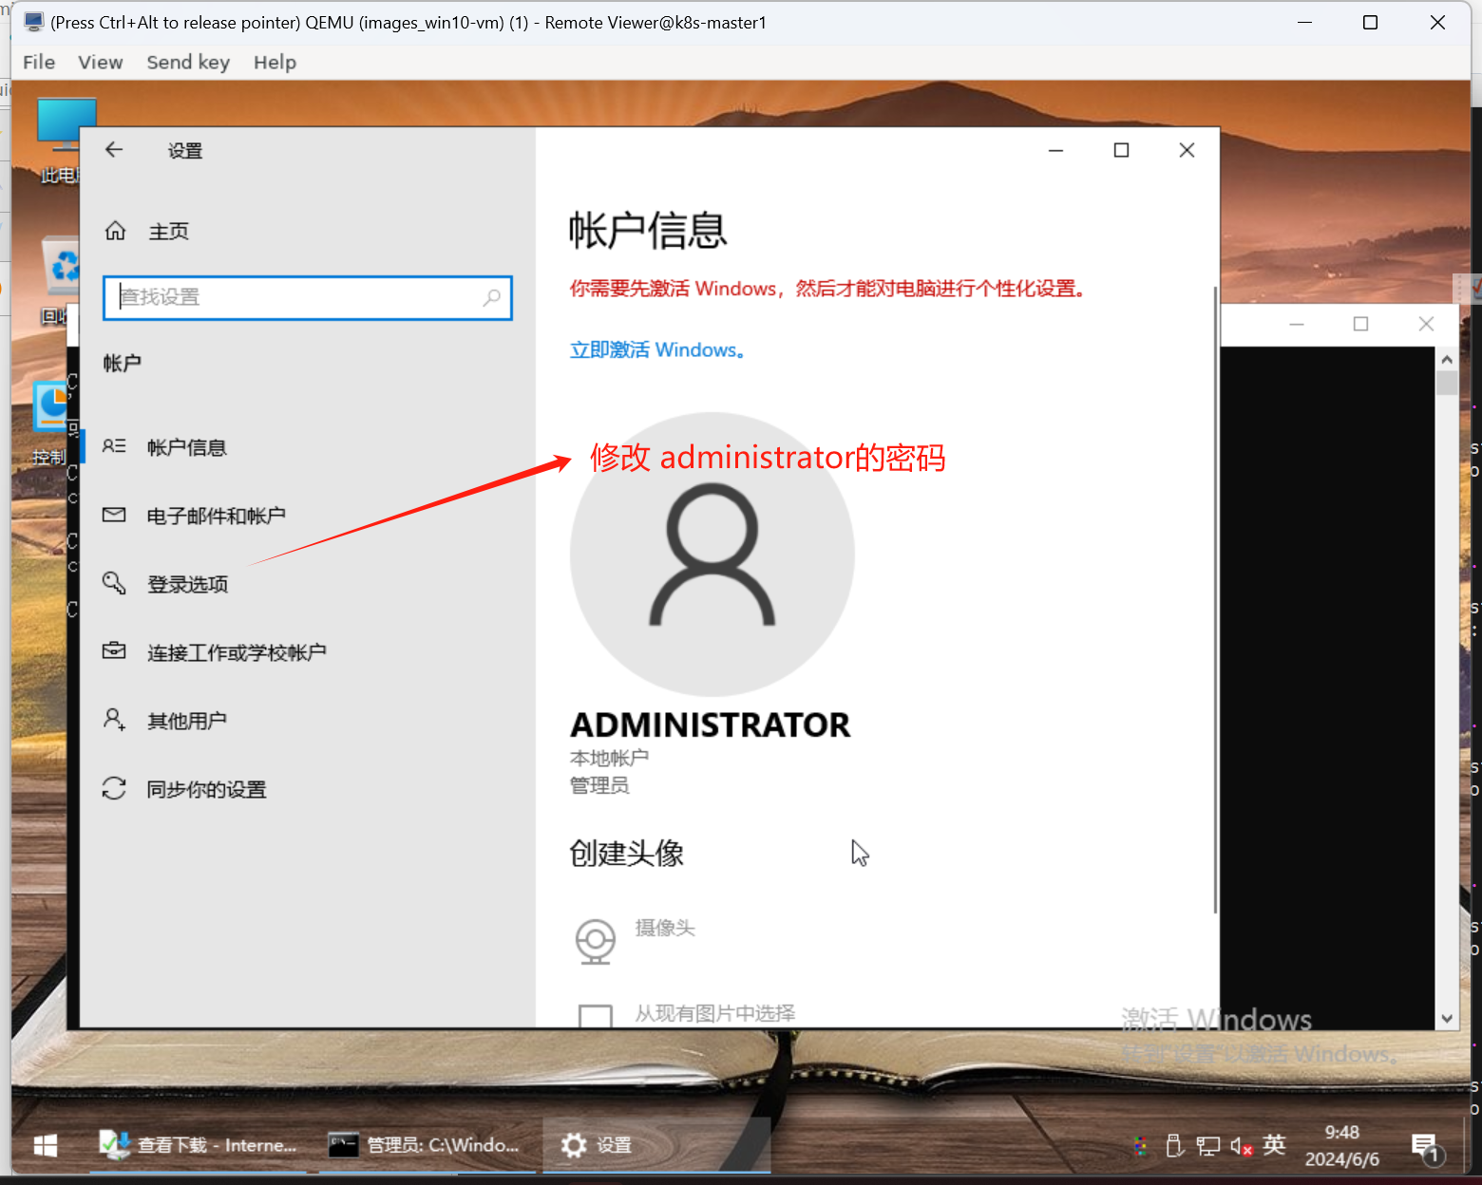The image size is (1482, 1185).
Task: Open the File menu in Remote Viewer
Action: click(x=39, y=63)
